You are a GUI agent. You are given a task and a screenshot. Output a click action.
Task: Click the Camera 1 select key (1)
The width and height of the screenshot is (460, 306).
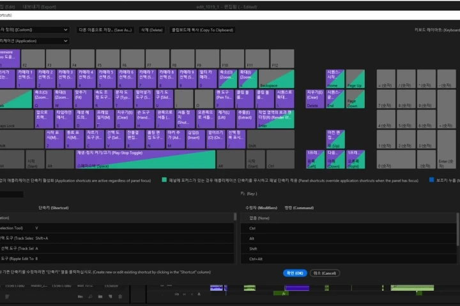click(x=26, y=79)
